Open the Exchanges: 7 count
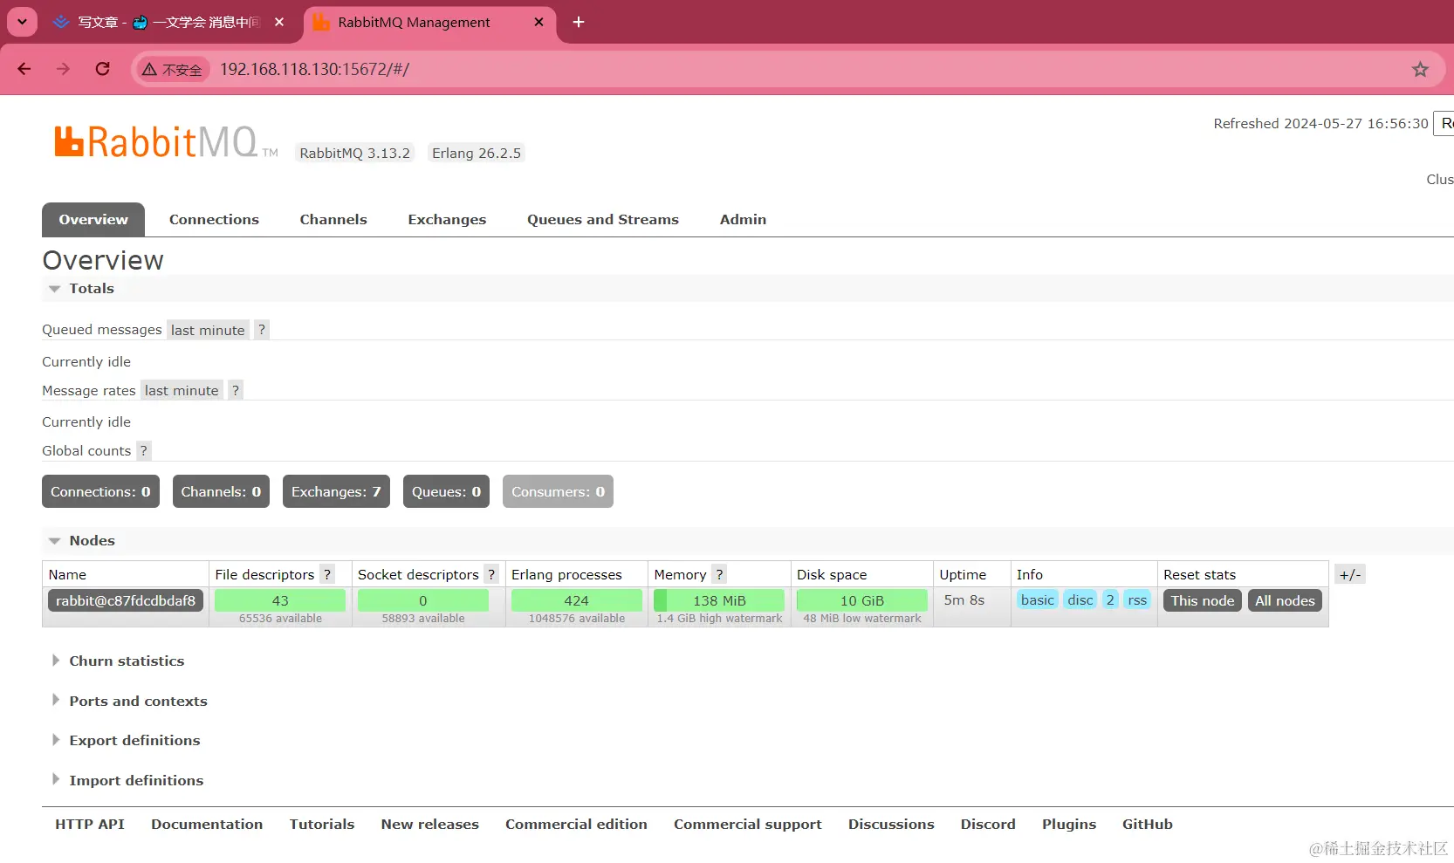This screenshot has width=1454, height=863. point(336,491)
